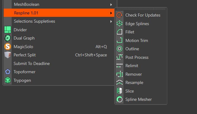Click the Trypogen green icon
Screen dimensions: 197x114
[x=8, y=80]
